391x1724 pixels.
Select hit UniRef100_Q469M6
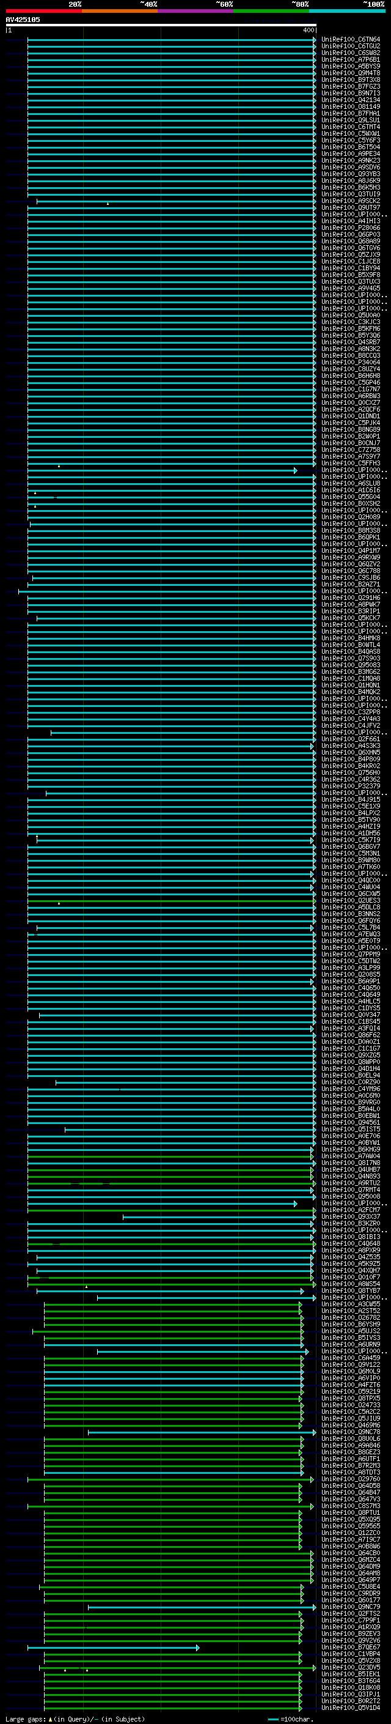coord(350,1425)
